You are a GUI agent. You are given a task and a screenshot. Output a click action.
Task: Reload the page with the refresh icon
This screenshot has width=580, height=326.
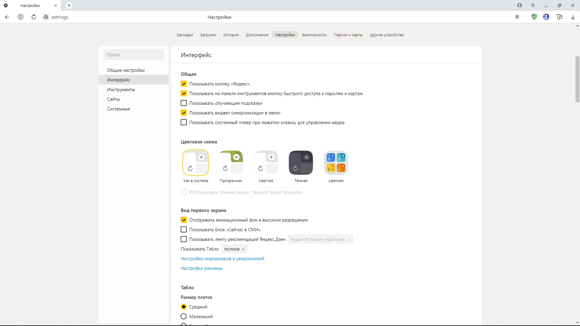click(34, 17)
